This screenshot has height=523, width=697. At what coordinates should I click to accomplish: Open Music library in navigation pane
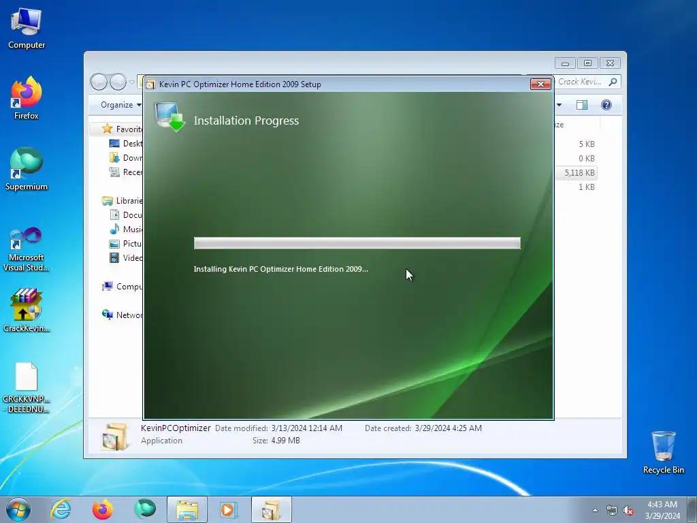pos(126,229)
